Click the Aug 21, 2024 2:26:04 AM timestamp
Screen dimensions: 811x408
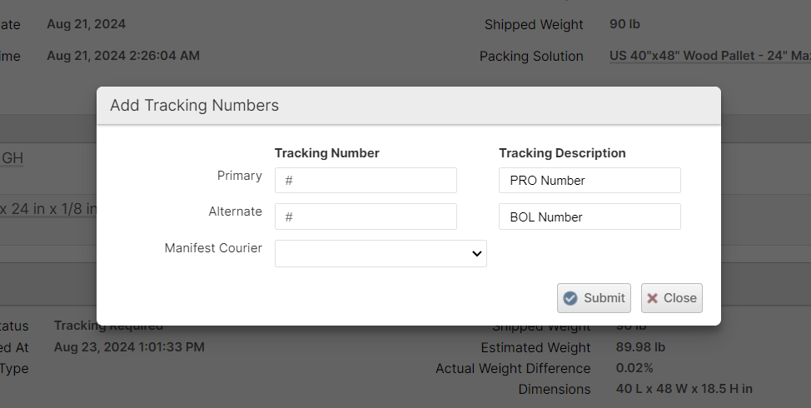click(x=123, y=56)
